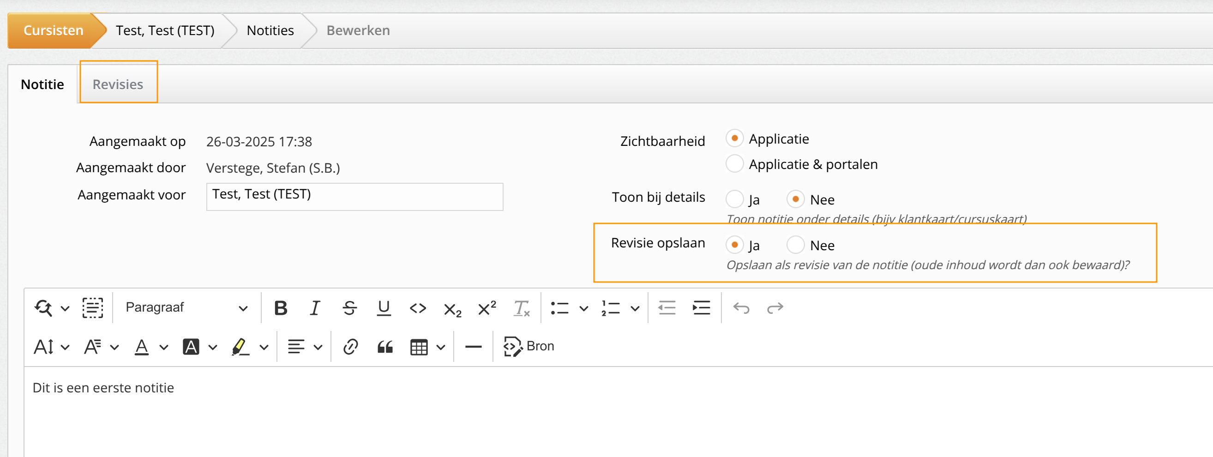Click the Find and replace icon
Image resolution: width=1213 pixels, height=457 pixels.
[44, 308]
